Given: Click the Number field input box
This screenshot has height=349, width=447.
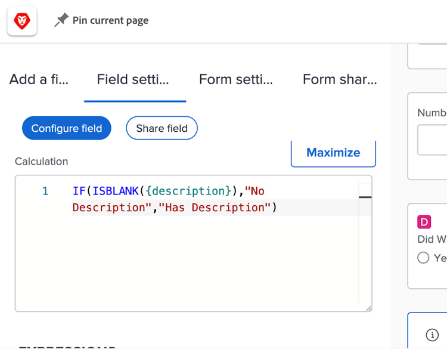Looking at the screenshot, I should tap(432, 140).
